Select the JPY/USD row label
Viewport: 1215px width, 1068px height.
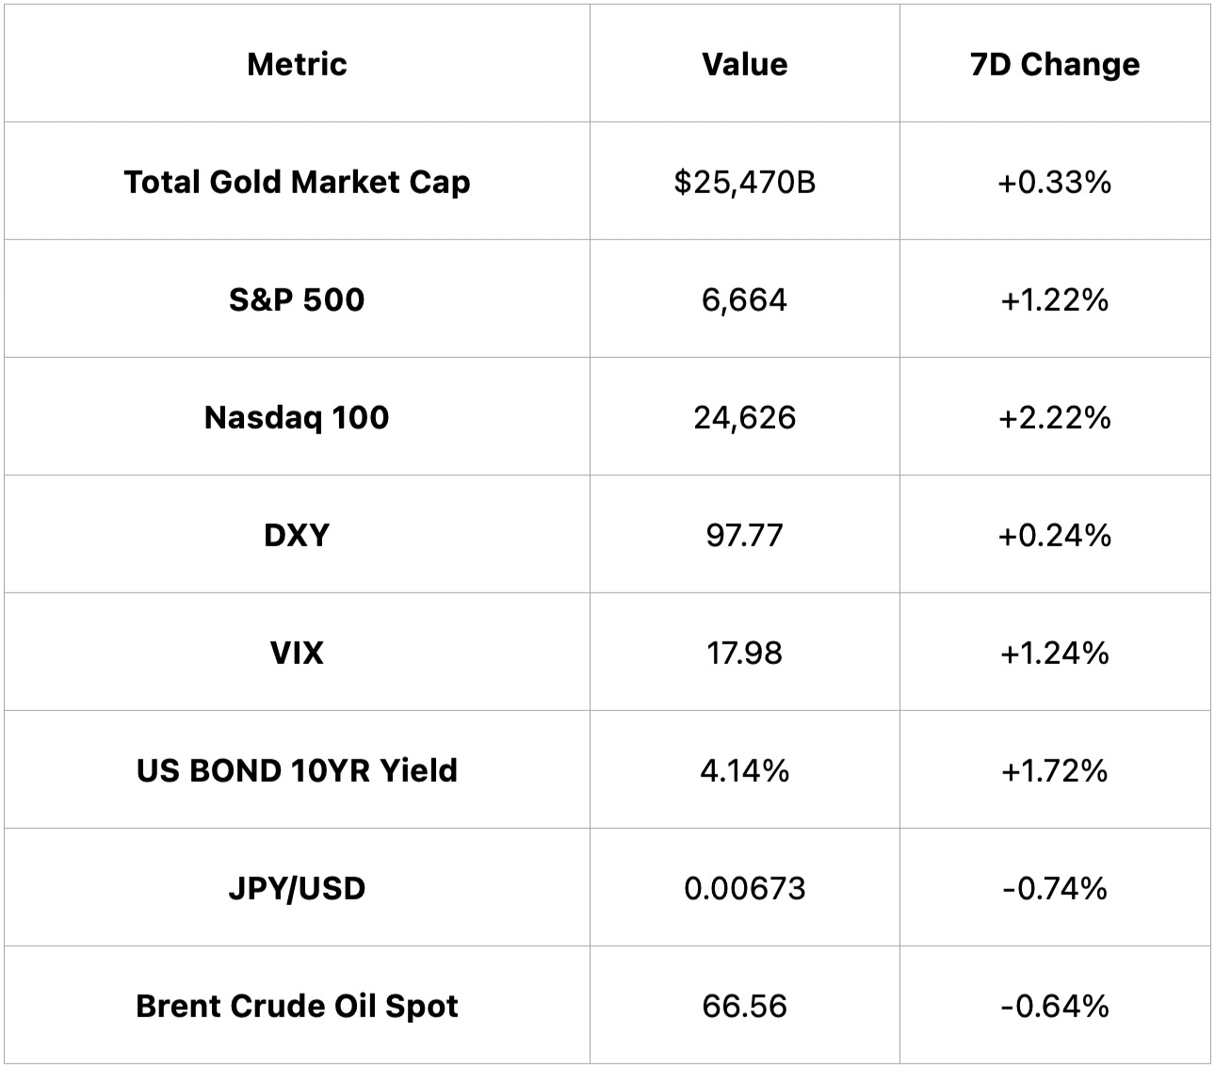(x=297, y=888)
